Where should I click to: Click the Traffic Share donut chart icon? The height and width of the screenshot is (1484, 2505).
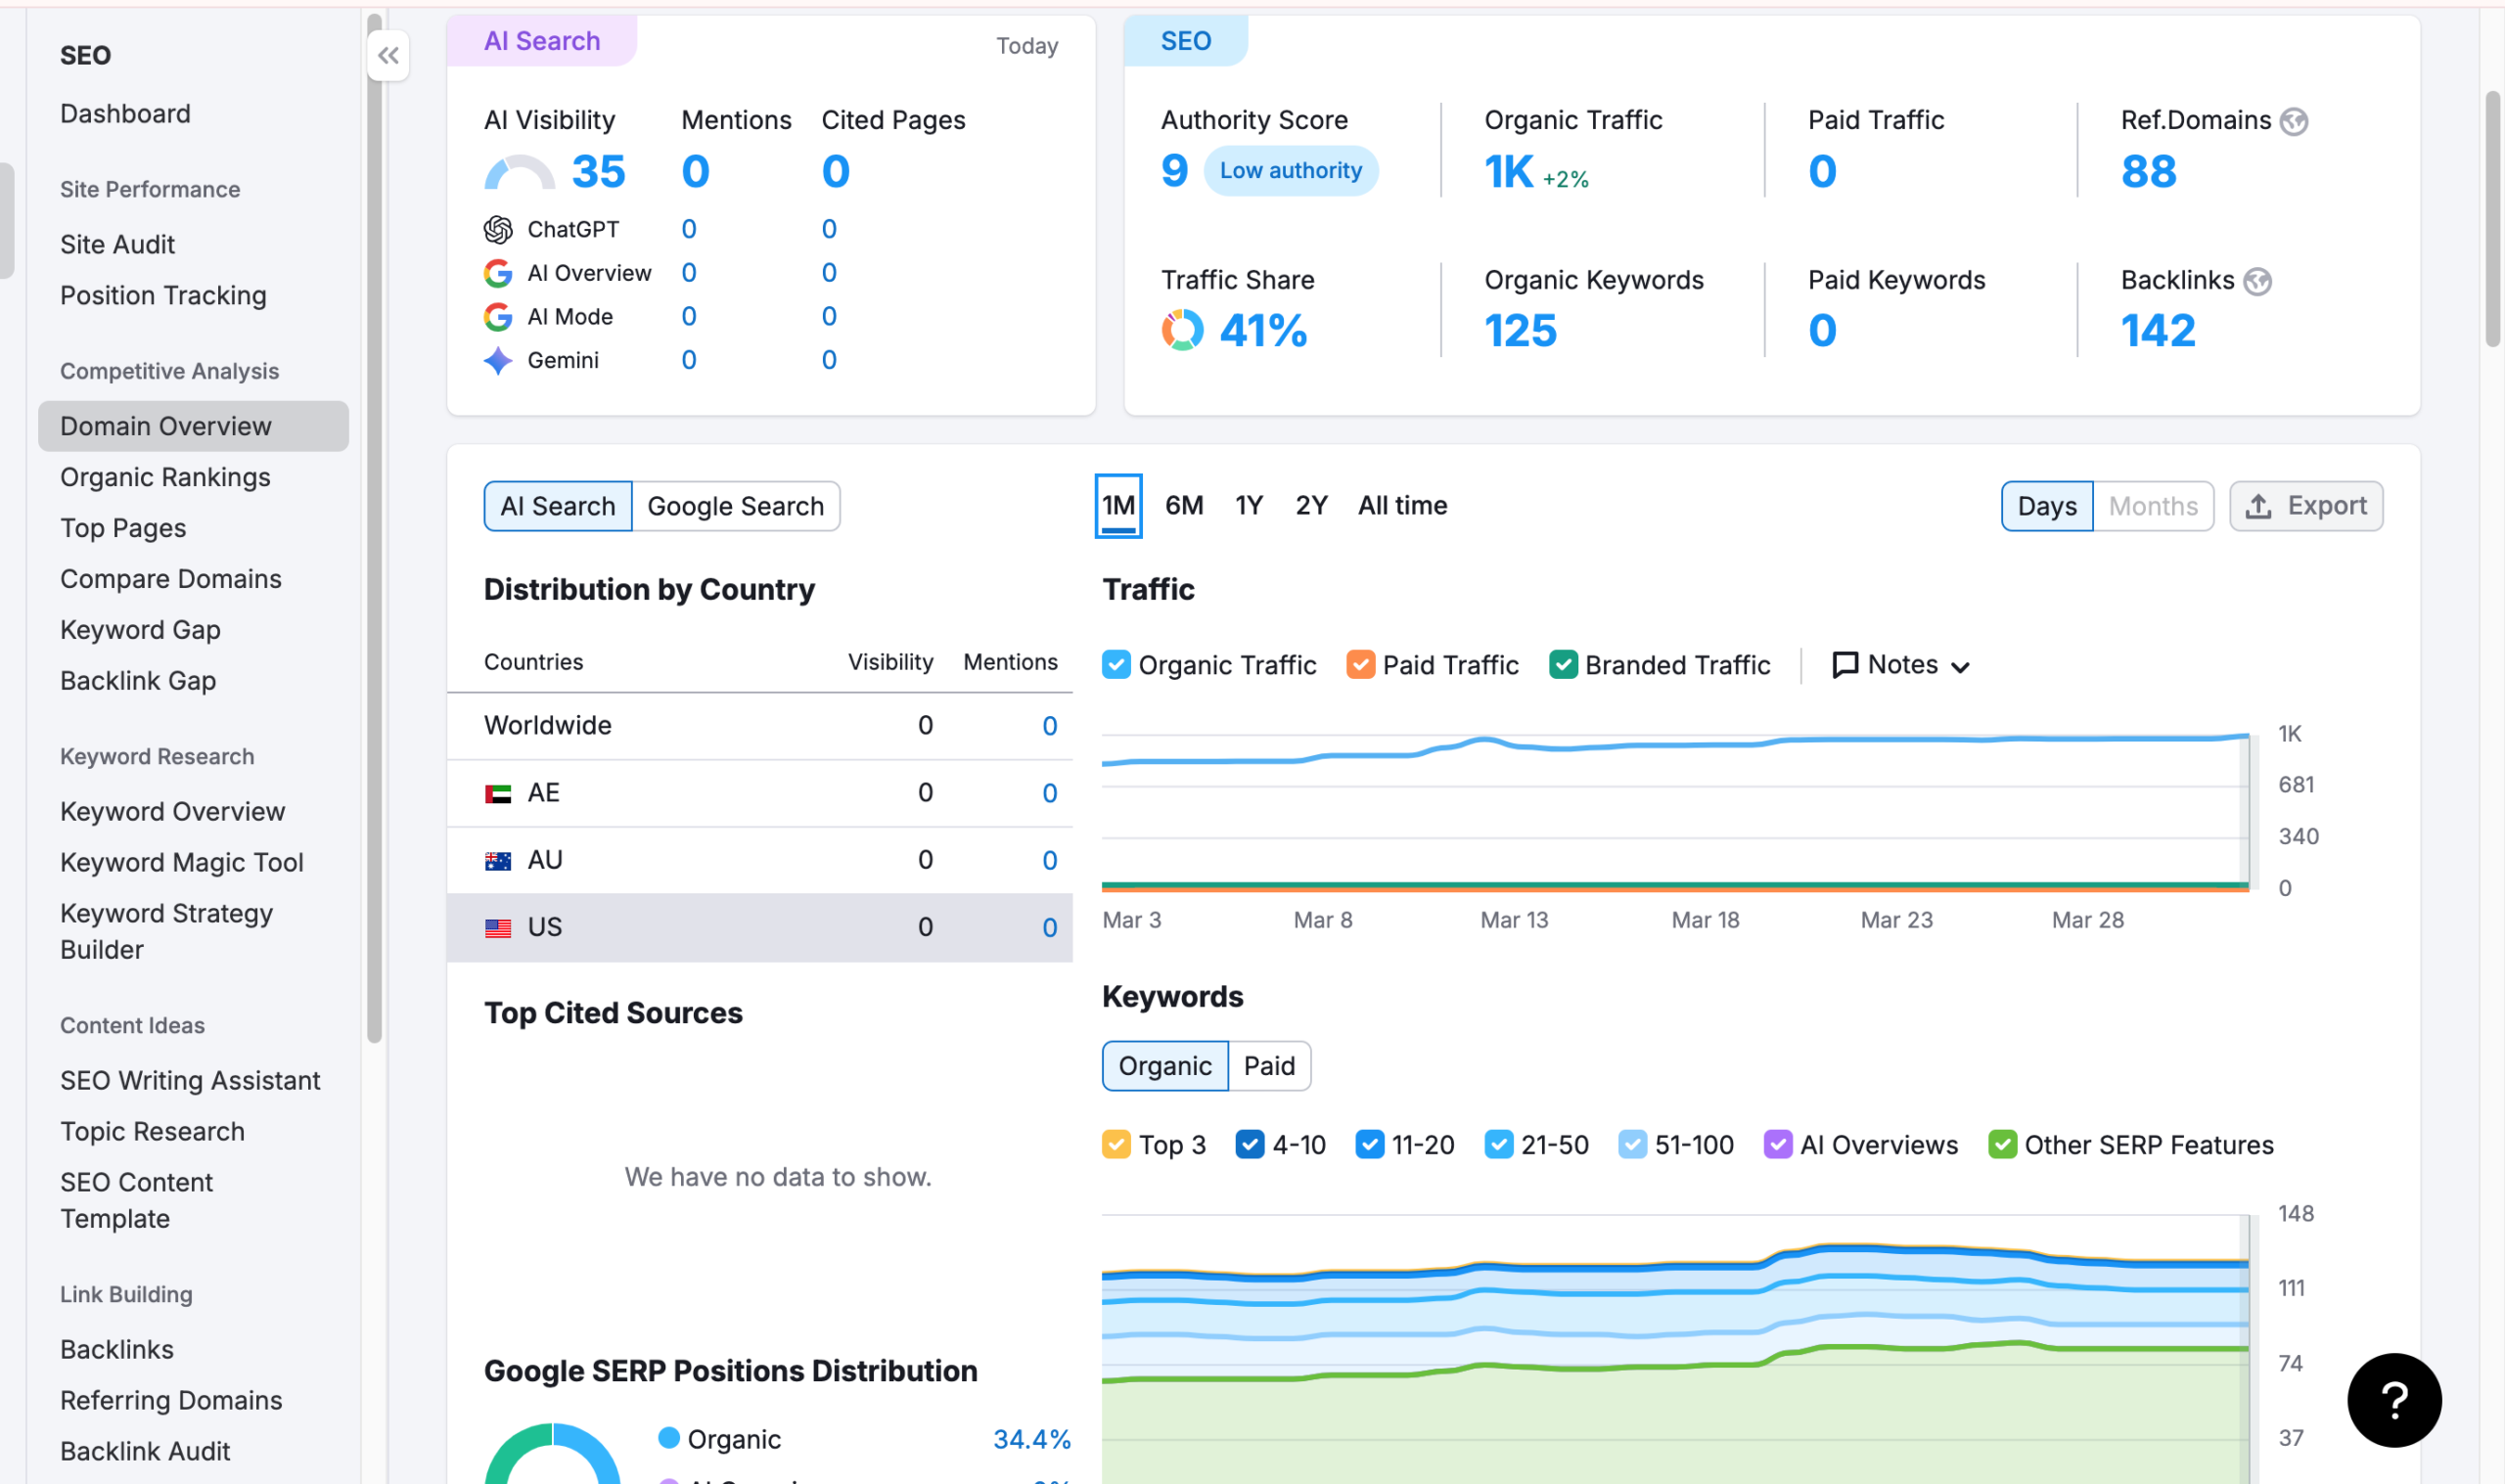pos(1181,330)
